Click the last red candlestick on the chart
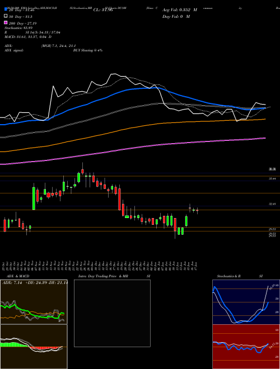The width and height of the screenshot is (280, 369). click(x=197, y=210)
